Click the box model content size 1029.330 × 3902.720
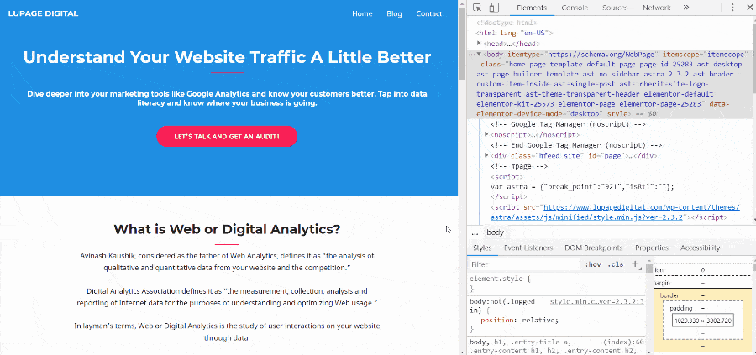The width and height of the screenshot is (756, 355). click(x=703, y=321)
